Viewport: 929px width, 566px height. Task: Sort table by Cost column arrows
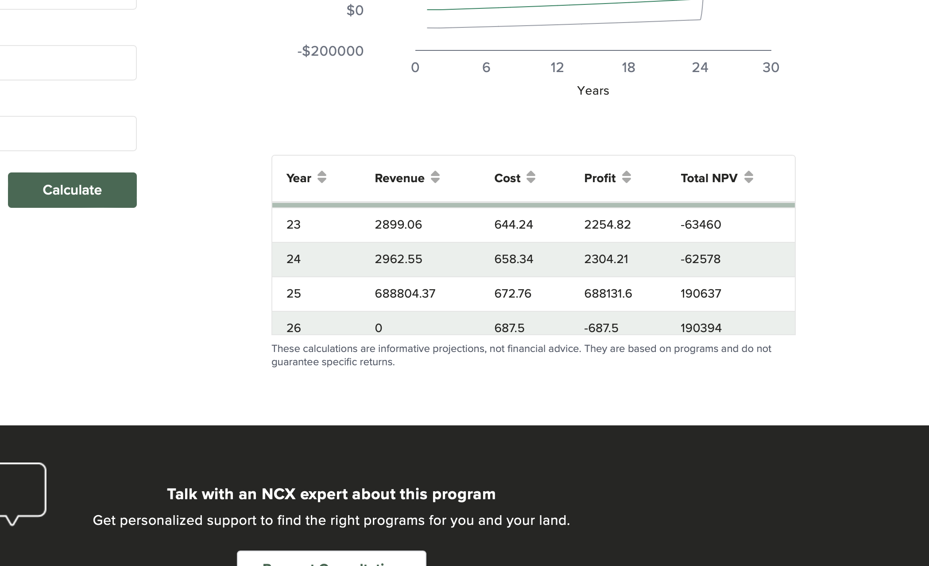point(531,177)
